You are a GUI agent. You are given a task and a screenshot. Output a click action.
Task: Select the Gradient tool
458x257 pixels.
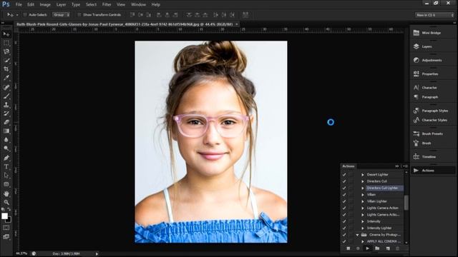[6, 131]
